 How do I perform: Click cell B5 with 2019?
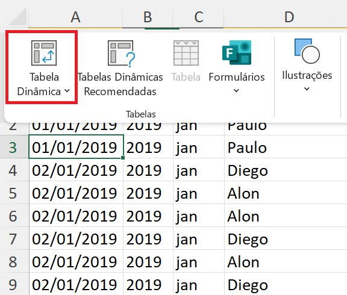click(148, 193)
